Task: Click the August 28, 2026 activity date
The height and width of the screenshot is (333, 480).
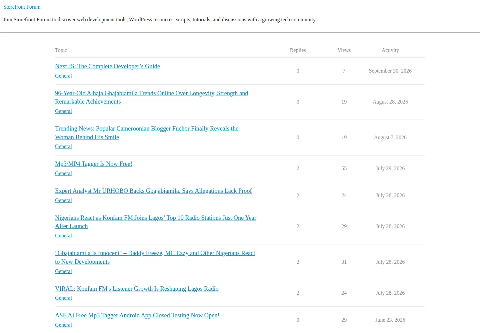Action: click(390, 102)
